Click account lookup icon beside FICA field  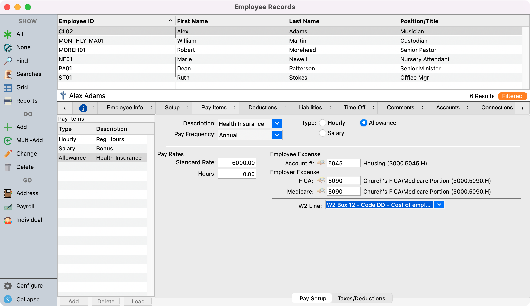(x=321, y=180)
